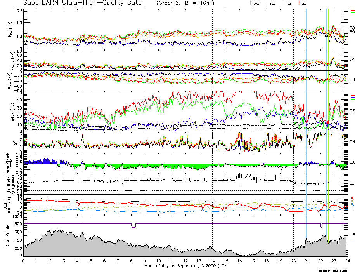Click the red Bz legend label
Viewport: 355px width, 272px height.
point(352,197)
